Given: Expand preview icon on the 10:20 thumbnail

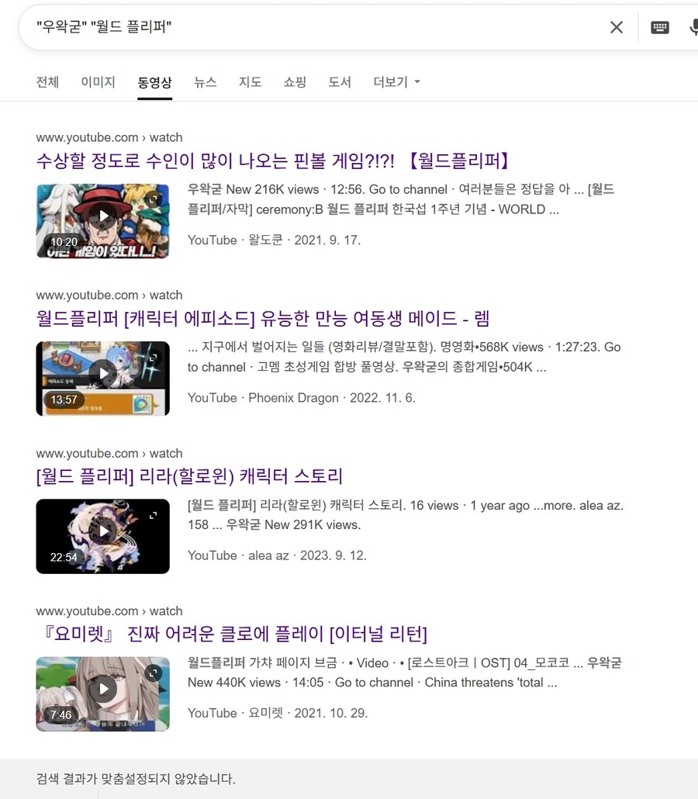Looking at the screenshot, I should click(x=153, y=200).
